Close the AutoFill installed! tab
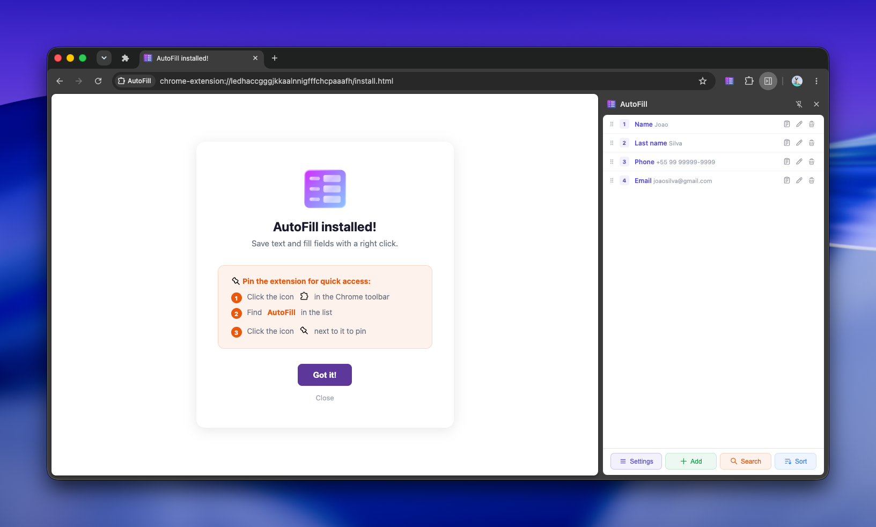Image resolution: width=876 pixels, height=527 pixels. pyautogui.click(x=255, y=58)
